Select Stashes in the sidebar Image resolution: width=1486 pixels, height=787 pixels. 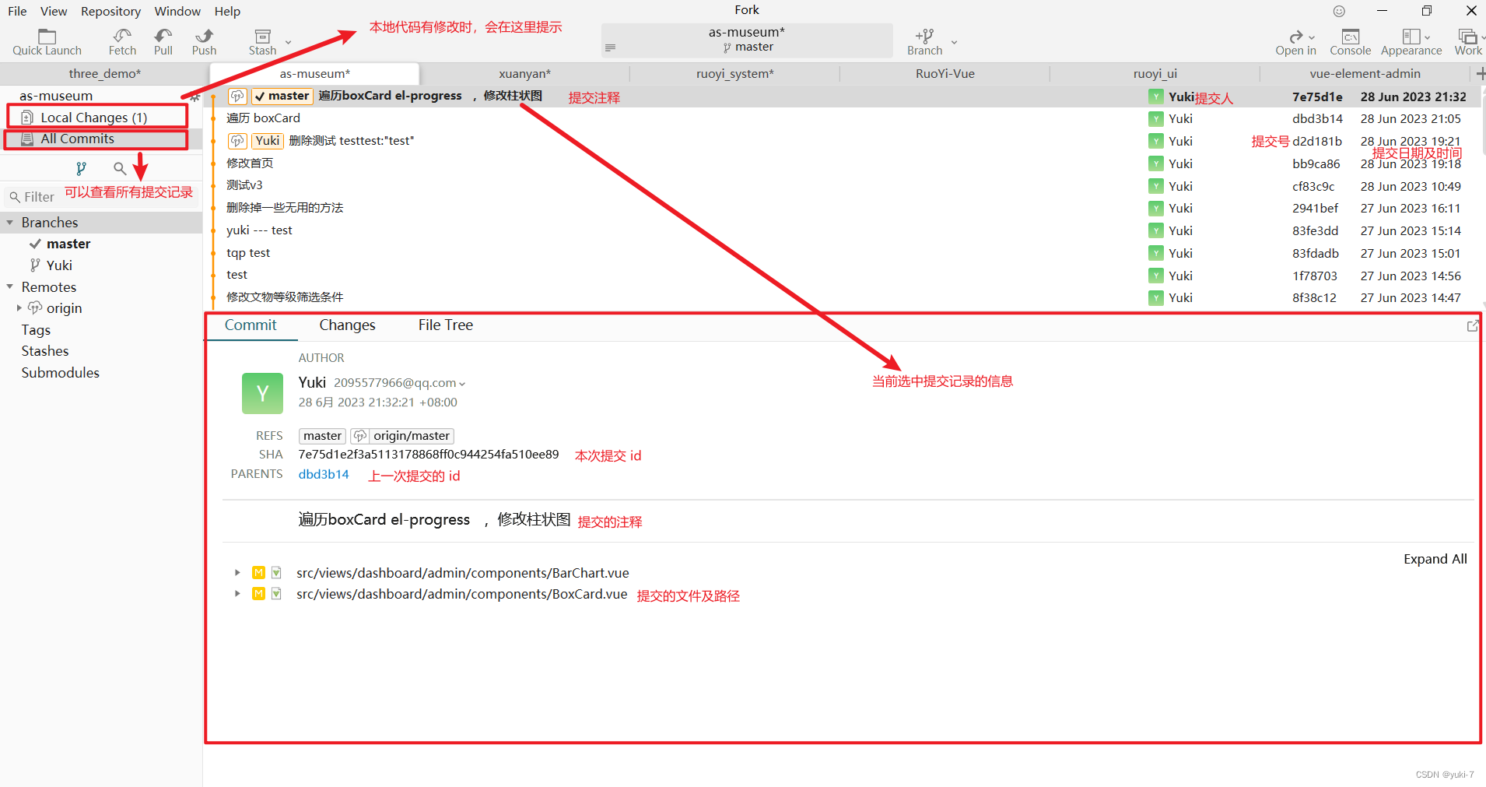(45, 351)
